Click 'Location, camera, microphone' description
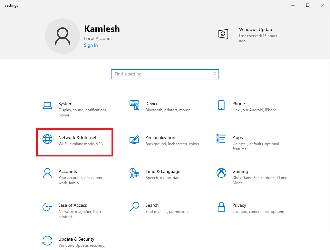 (258, 212)
